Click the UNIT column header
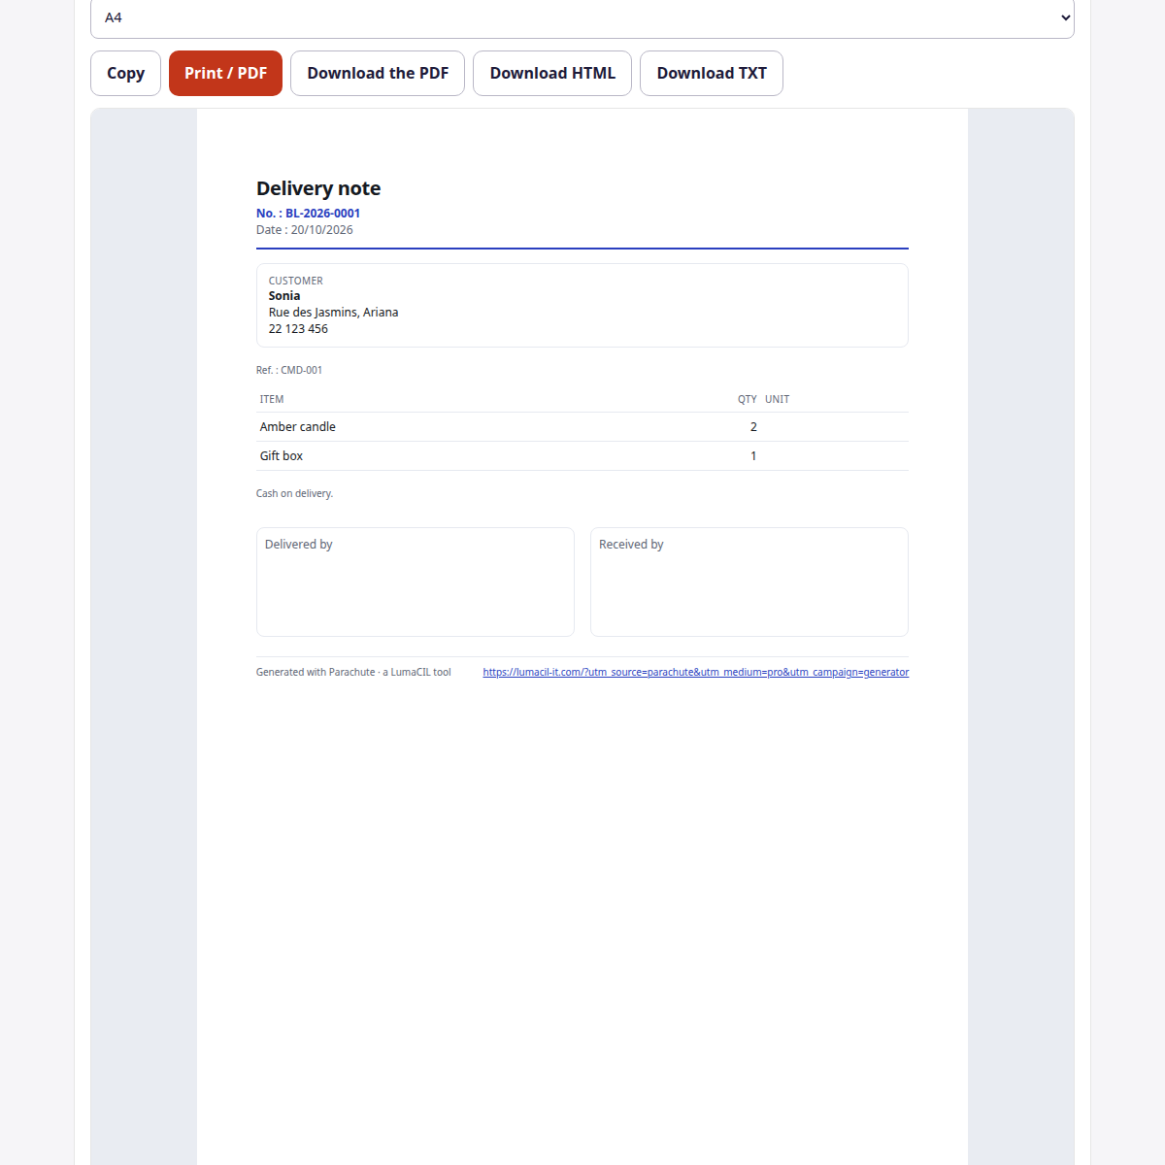 pyautogui.click(x=777, y=399)
